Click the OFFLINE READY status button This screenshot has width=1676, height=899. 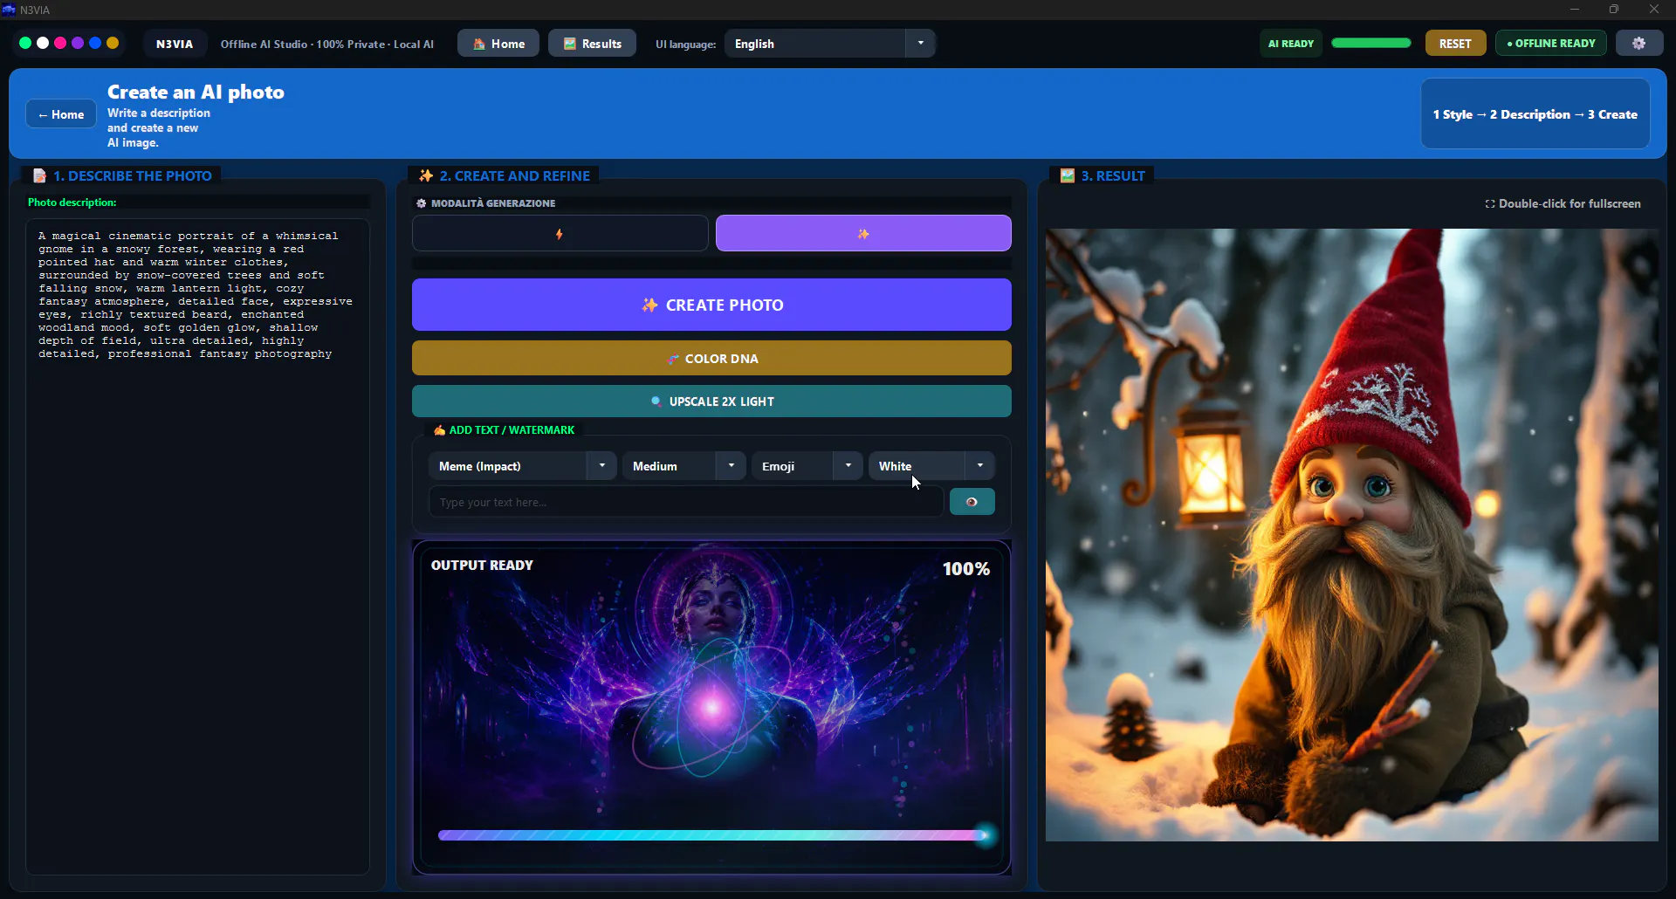click(x=1551, y=44)
